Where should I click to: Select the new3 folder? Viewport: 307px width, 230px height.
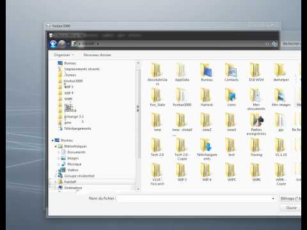[x=232, y=122]
